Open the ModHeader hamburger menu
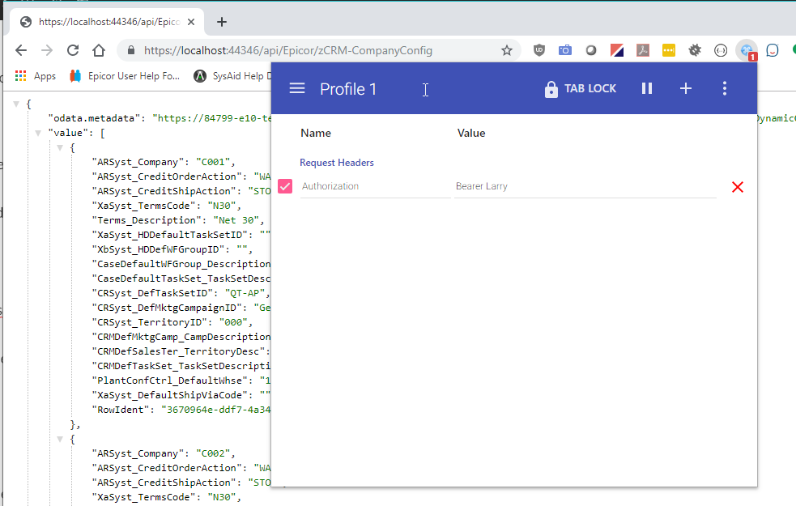The width and height of the screenshot is (796, 506). pyautogui.click(x=297, y=88)
